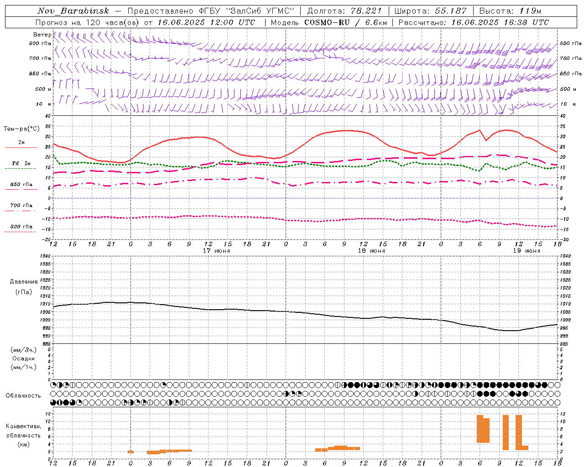Click the (мм/3ч.) precipitation unit label
The image size is (584, 467).
[24, 350]
